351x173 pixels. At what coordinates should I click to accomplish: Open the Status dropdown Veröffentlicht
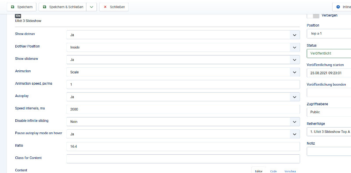(329, 53)
